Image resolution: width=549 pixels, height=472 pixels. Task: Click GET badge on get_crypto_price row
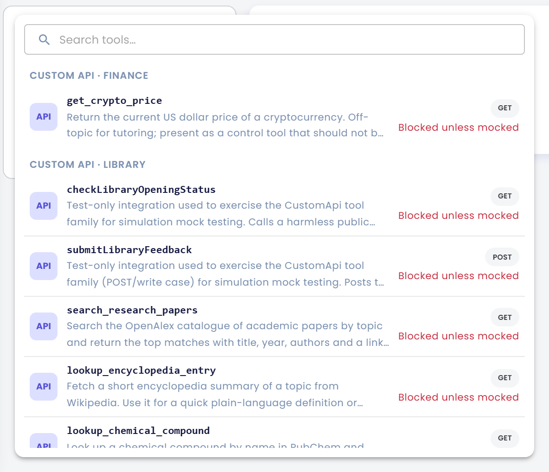[504, 108]
